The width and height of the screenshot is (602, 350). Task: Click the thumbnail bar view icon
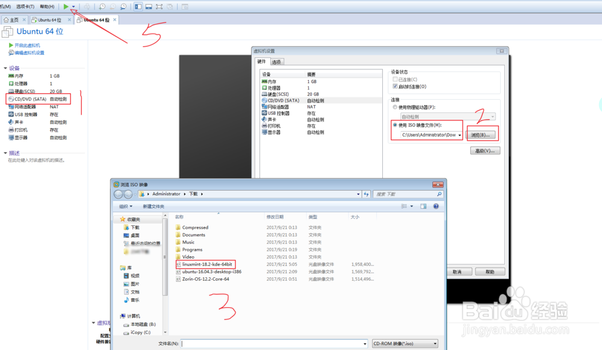tap(149, 7)
